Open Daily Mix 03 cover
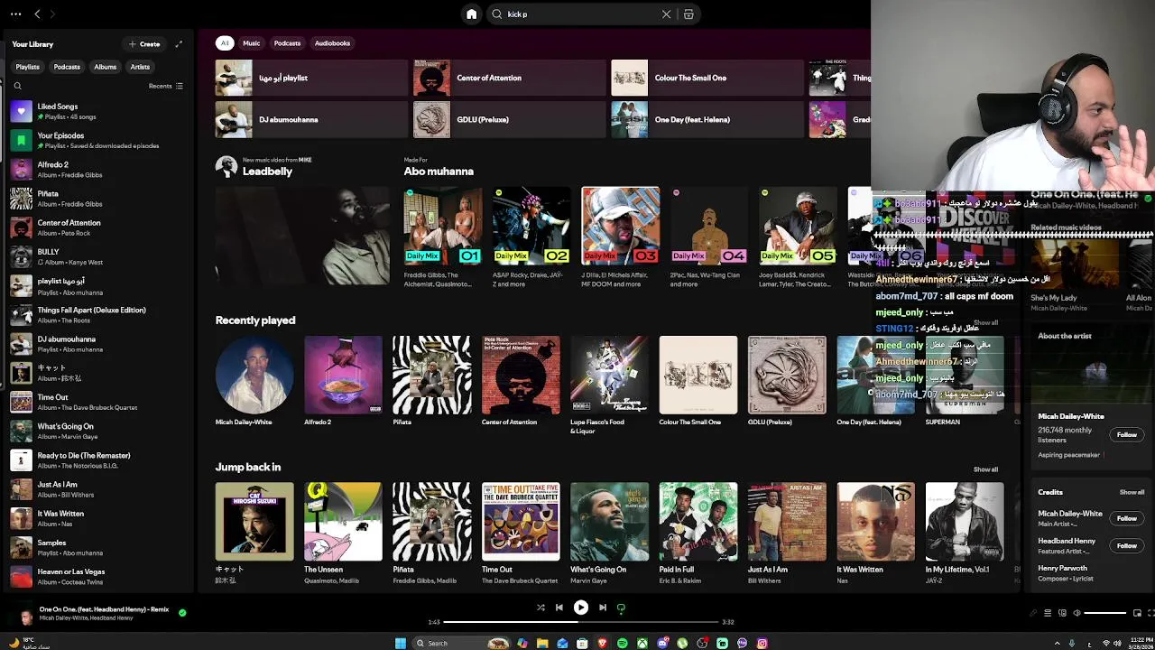The image size is (1155, 650). [x=620, y=226]
